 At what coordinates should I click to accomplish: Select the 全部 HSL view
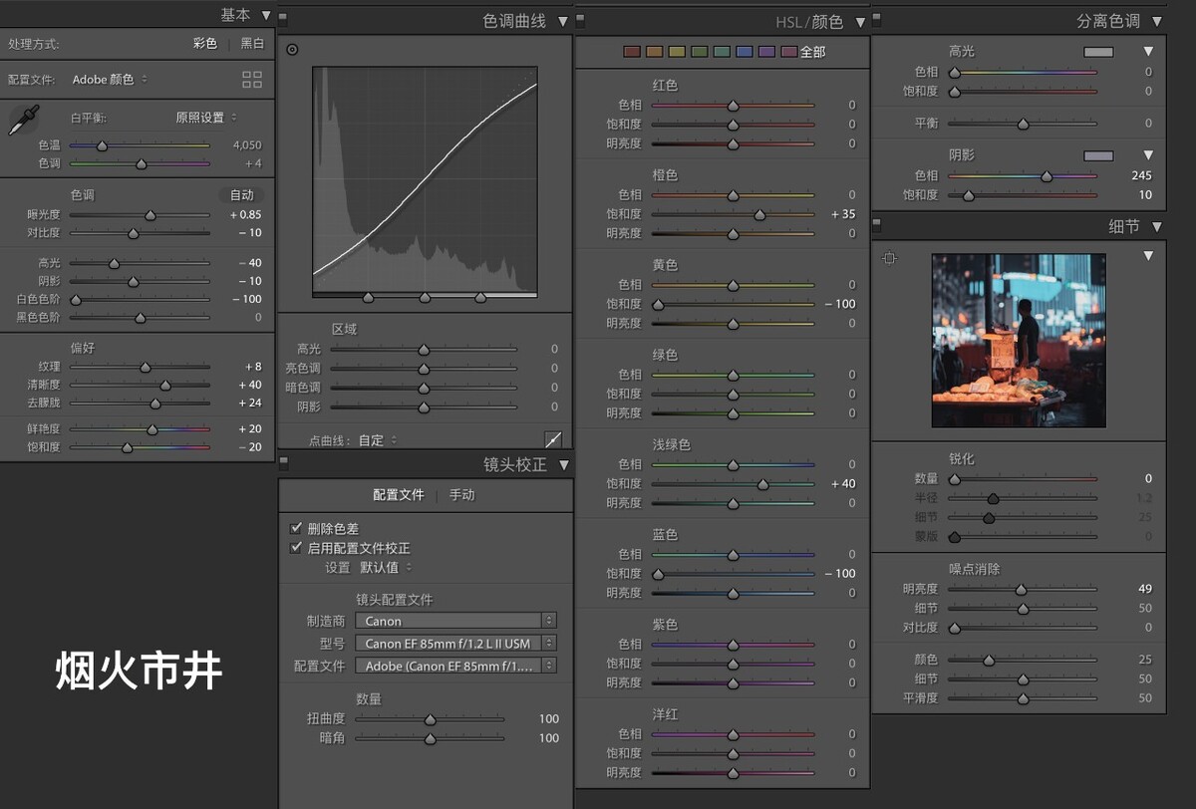coord(812,52)
